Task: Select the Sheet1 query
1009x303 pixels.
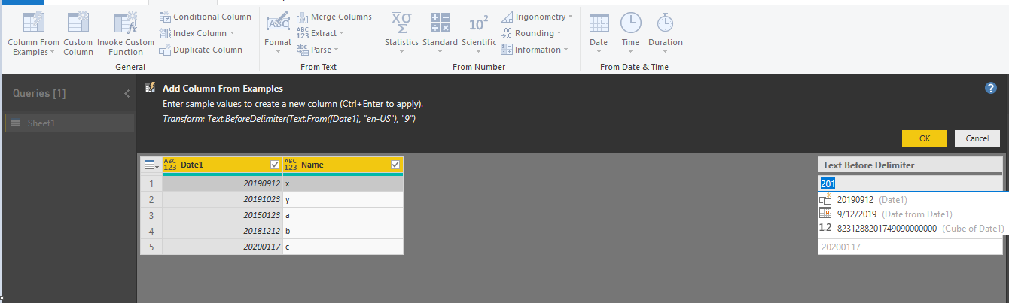Action: tap(69, 123)
